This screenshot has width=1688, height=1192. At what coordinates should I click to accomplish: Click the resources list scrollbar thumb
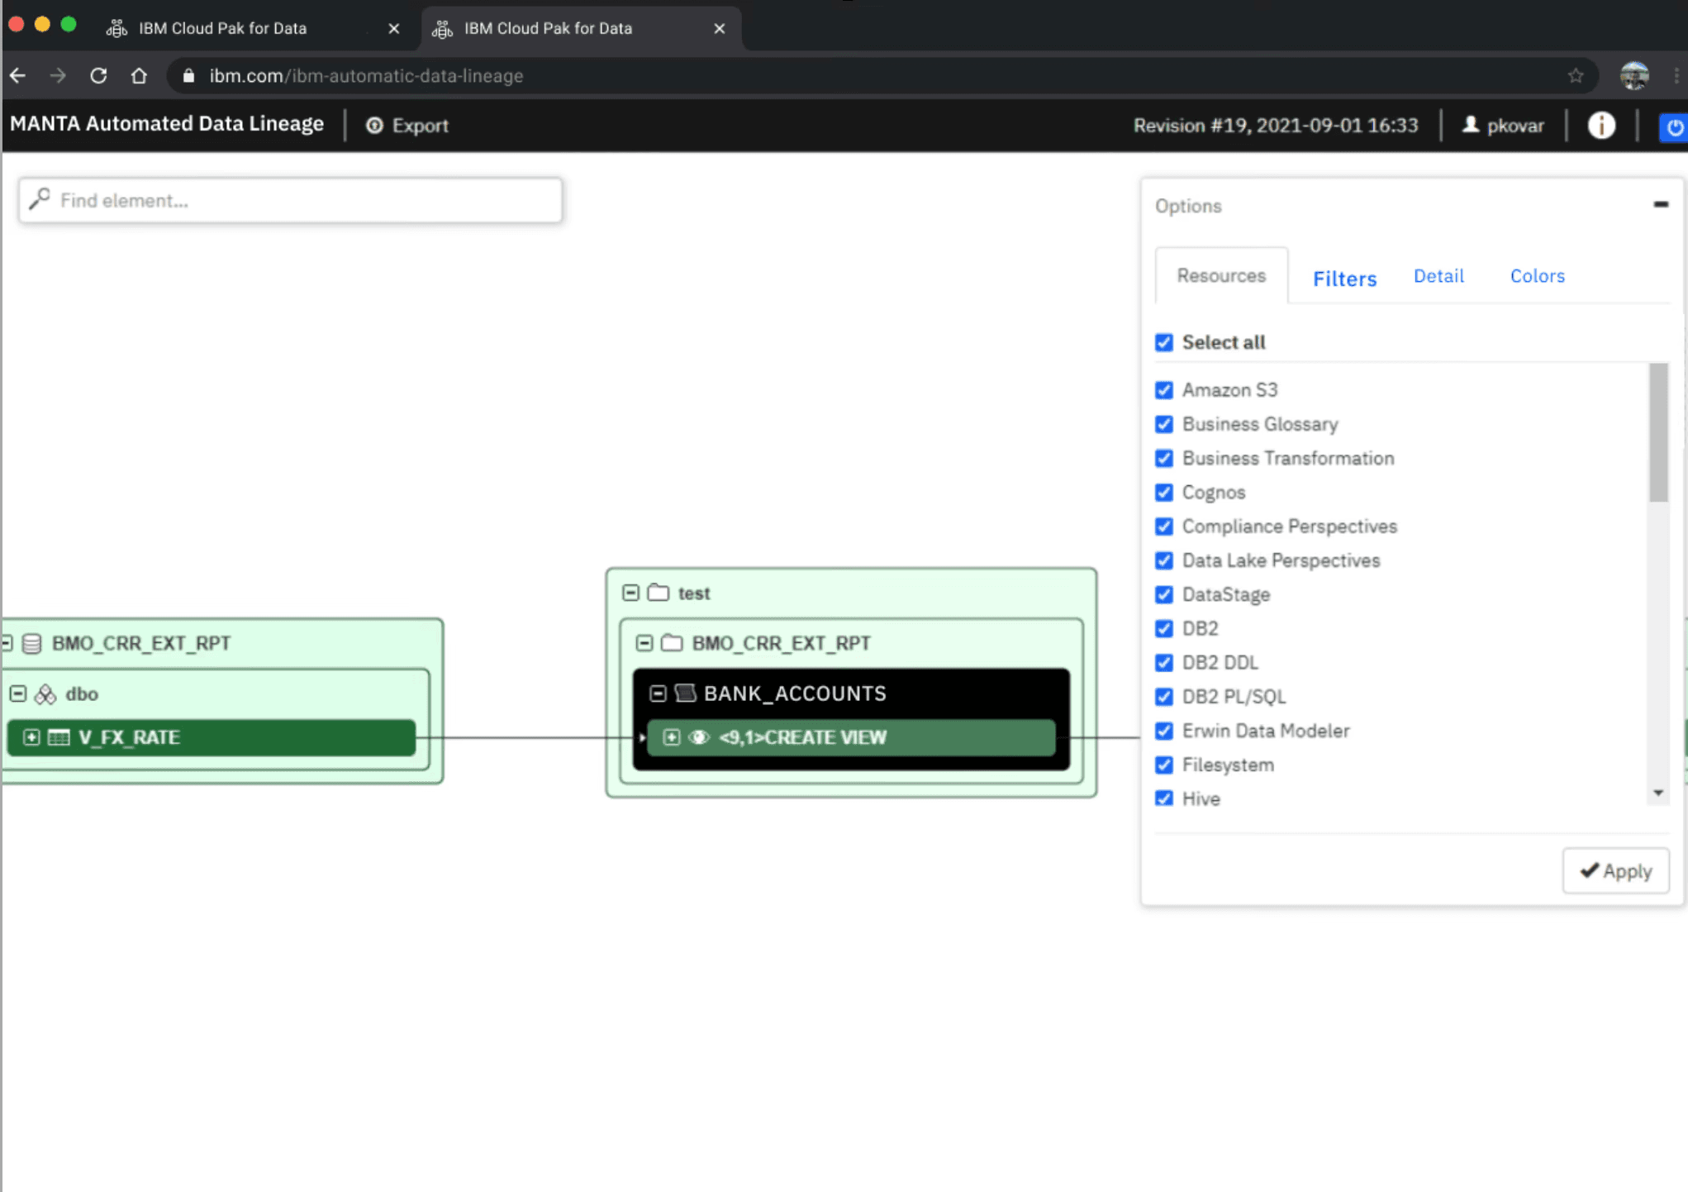click(1657, 434)
